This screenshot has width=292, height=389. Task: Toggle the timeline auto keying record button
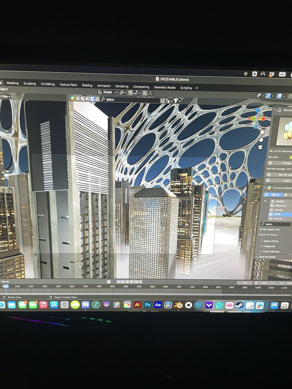pyautogui.click(x=109, y=281)
